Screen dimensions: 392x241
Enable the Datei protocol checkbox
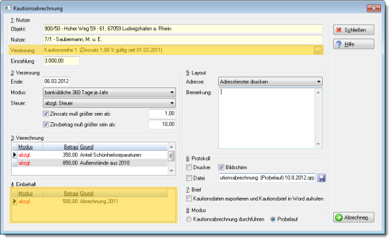click(x=189, y=178)
